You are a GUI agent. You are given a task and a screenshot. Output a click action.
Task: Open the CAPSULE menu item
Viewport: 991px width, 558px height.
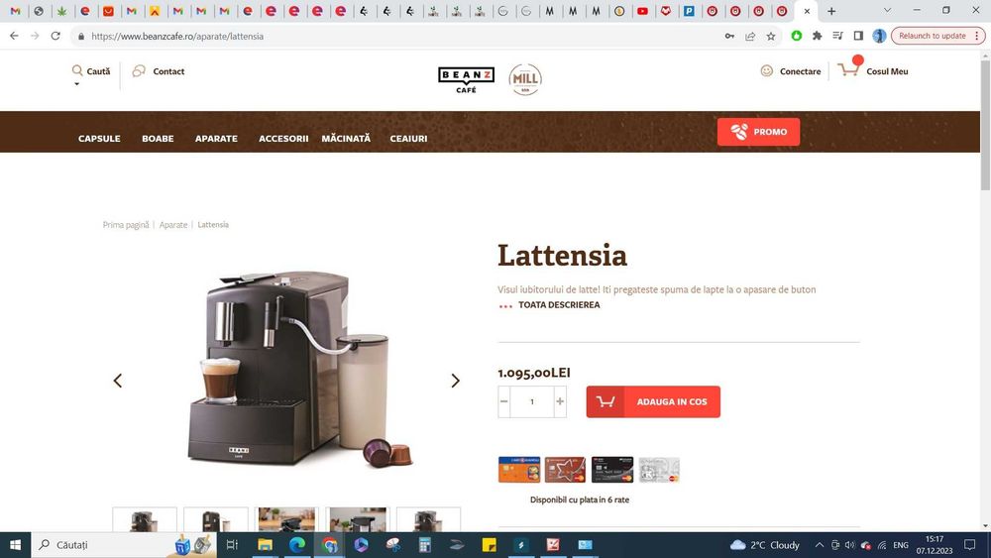click(99, 139)
